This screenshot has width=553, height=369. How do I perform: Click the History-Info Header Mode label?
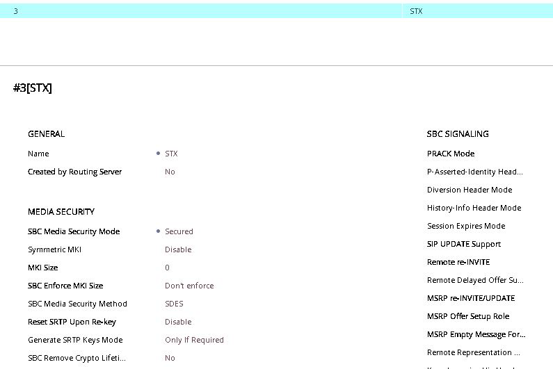(474, 208)
